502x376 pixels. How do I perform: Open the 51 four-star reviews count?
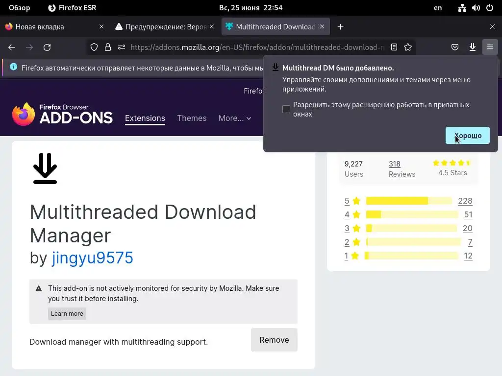tap(468, 214)
